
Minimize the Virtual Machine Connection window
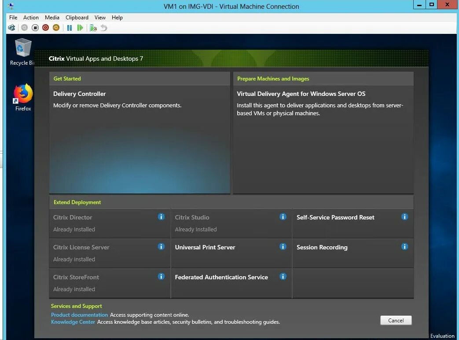pos(419,5)
